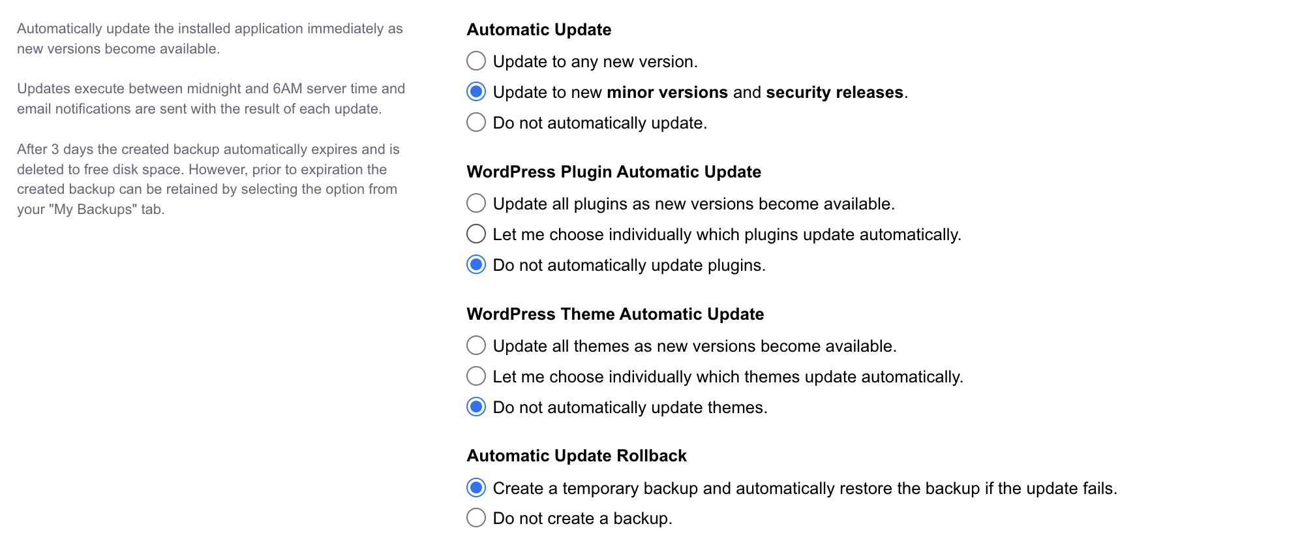Select "Do not create a backup" option
Viewport: 1315px width, 556px height.
(476, 517)
